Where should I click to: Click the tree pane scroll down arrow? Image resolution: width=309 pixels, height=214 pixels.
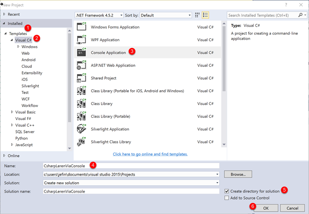[69, 149]
